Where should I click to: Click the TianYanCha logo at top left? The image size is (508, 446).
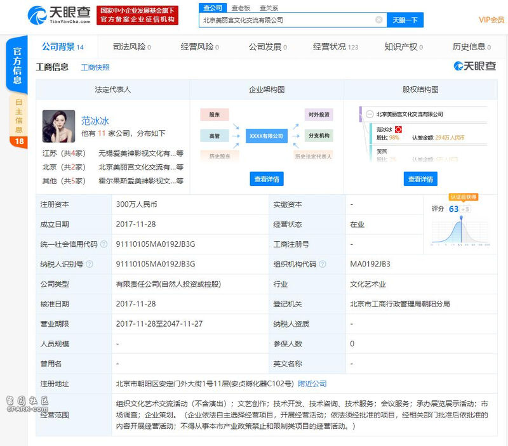(59, 15)
